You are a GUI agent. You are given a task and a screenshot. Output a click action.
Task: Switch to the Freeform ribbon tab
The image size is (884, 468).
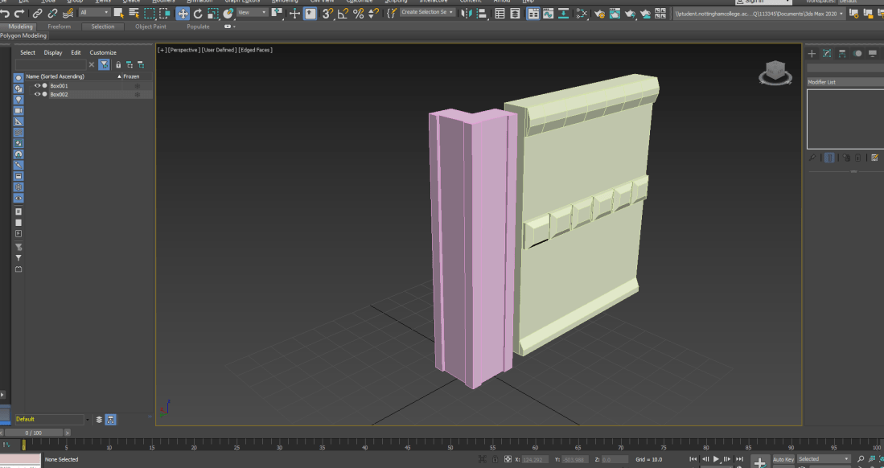coord(60,27)
